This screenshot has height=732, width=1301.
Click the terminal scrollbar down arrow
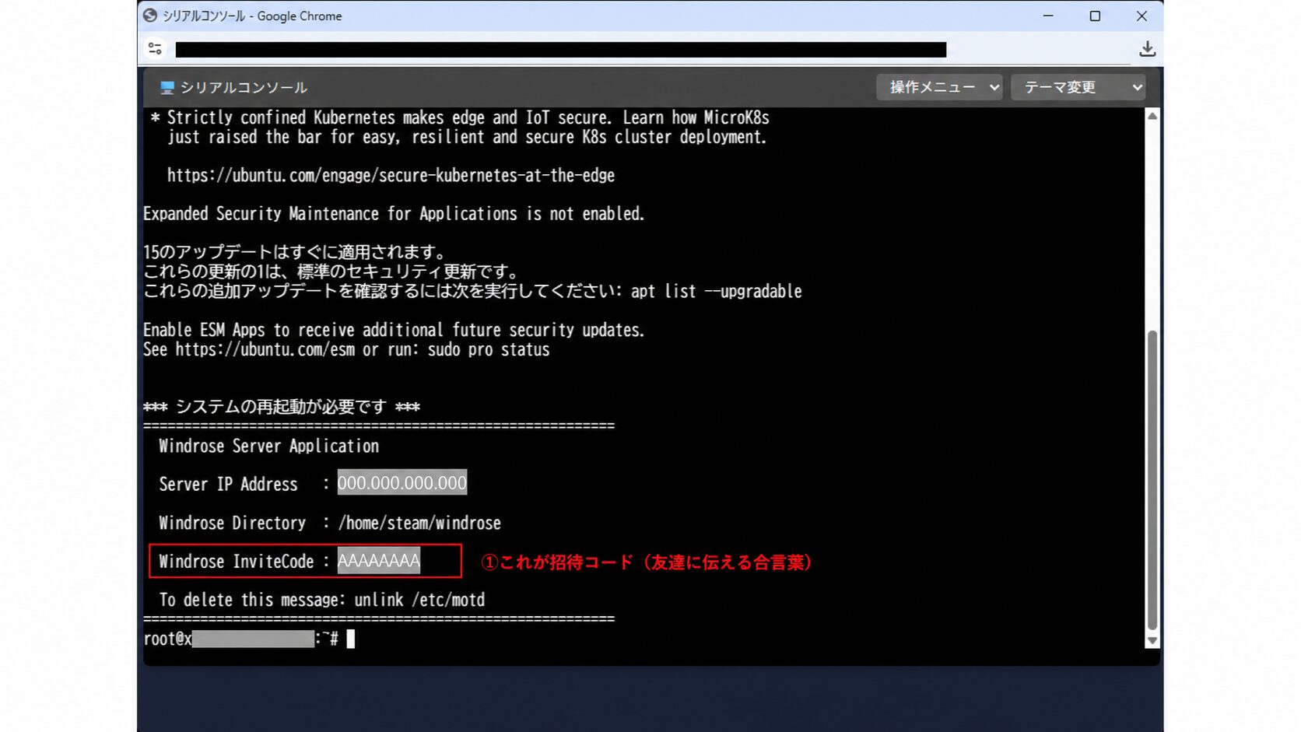(x=1152, y=641)
